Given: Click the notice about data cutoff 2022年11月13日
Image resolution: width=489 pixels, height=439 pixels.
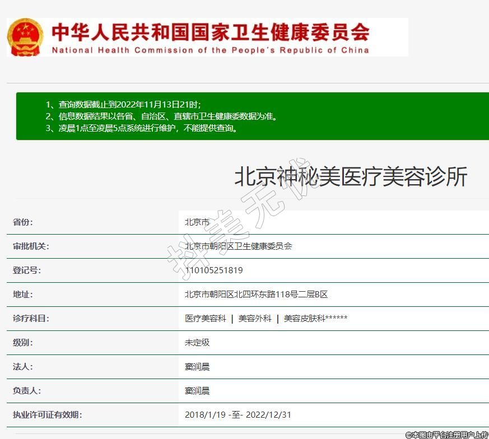Looking at the screenshot, I should pyautogui.click(x=129, y=105).
